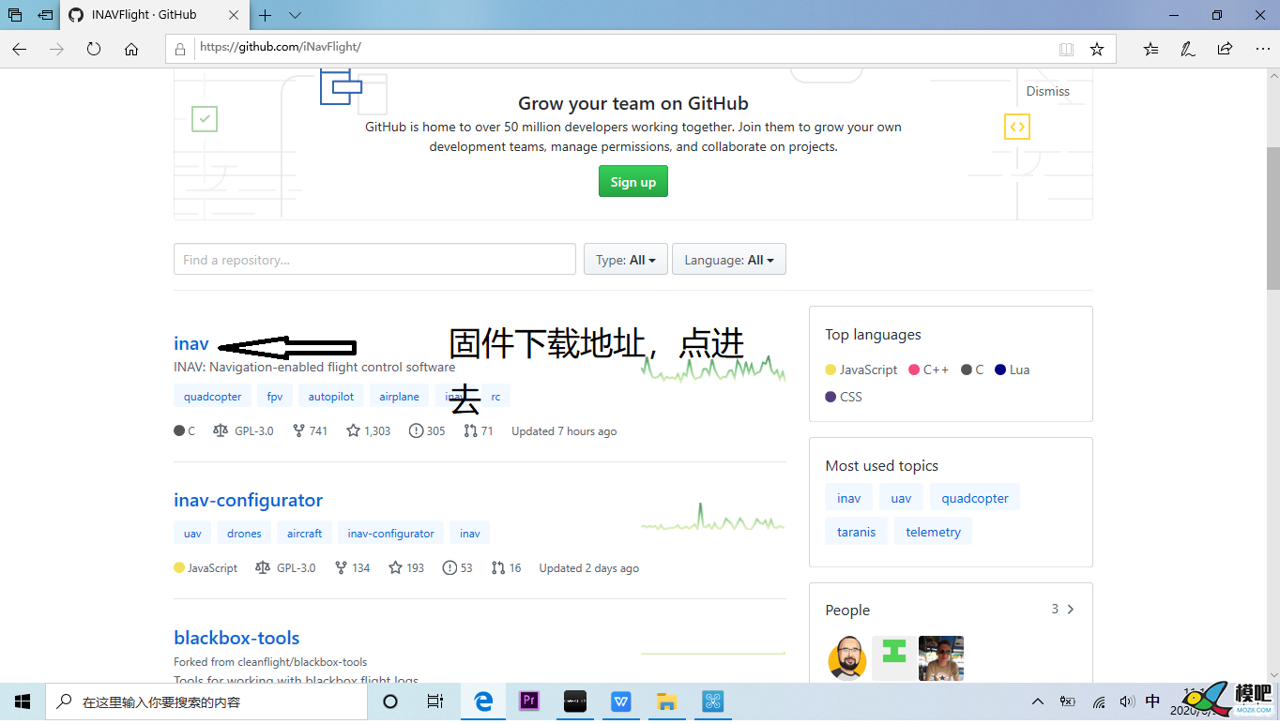Launch Premiere Pro from the taskbar

[x=529, y=701]
